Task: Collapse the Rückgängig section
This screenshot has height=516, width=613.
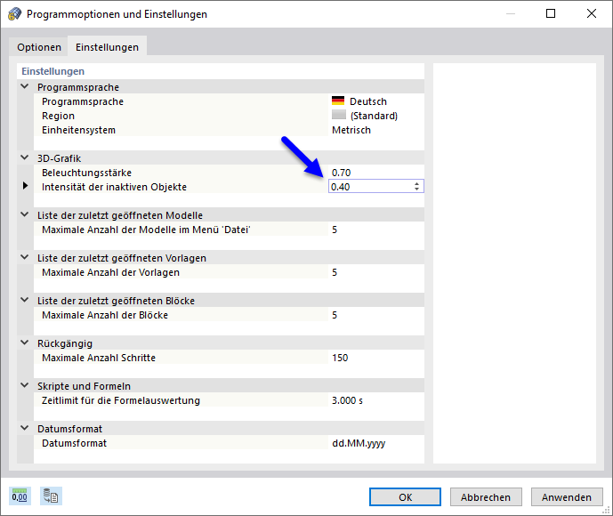Action: [25, 343]
